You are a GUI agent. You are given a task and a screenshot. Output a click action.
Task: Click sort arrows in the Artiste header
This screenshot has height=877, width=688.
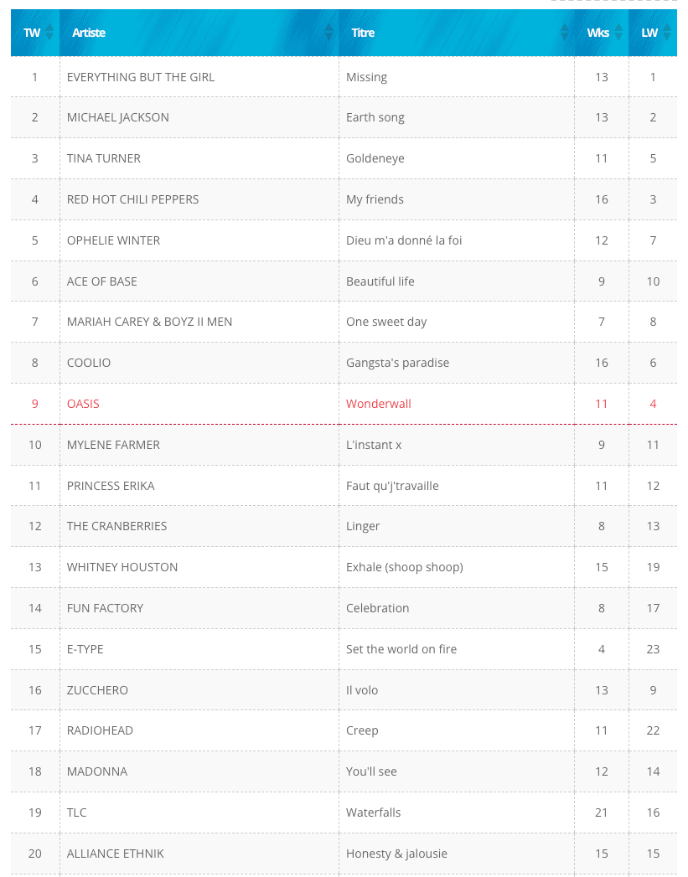[328, 33]
